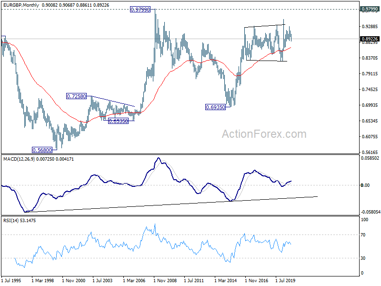Viewport: 381px width, 286px height.
Task: Click the RSI 100 scale label
Action: (364, 220)
